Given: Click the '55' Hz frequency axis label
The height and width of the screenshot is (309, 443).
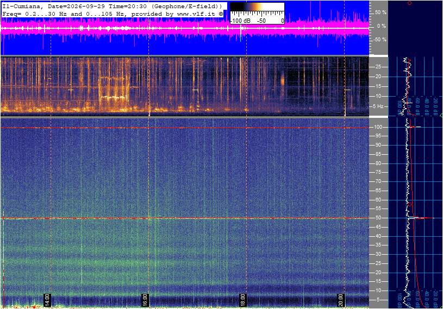Looking at the screenshot, I should pos(378,209).
